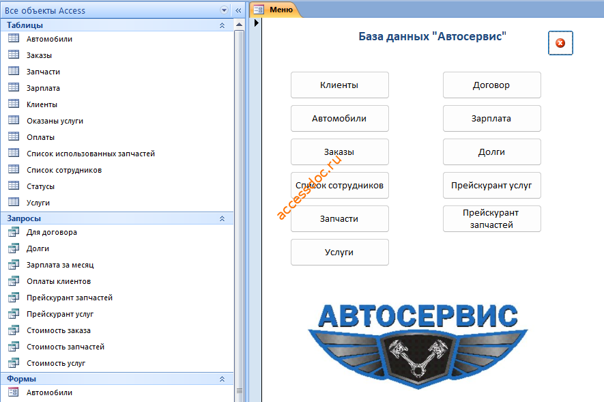This screenshot has width=604, height=402.
Task: Select Оплаты клиентов query name
Action: (x=59, y=281)
